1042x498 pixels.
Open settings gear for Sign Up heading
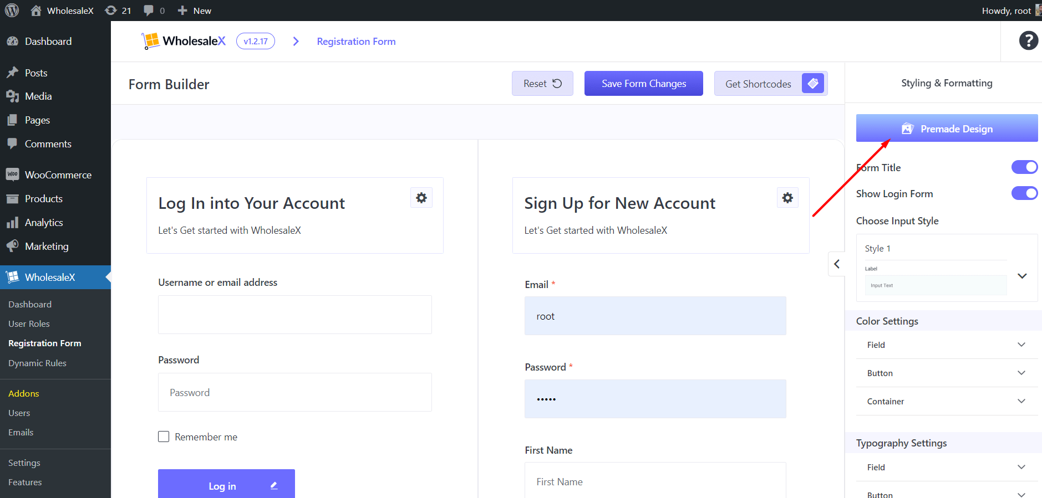point(787,198)
